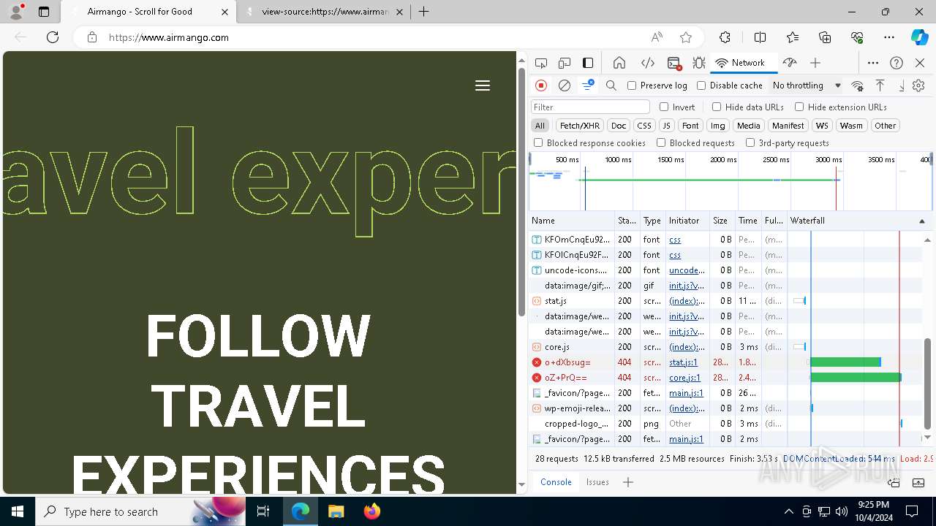Open the Sources debugger tool

pyautogui.click(x=699, y=63)
